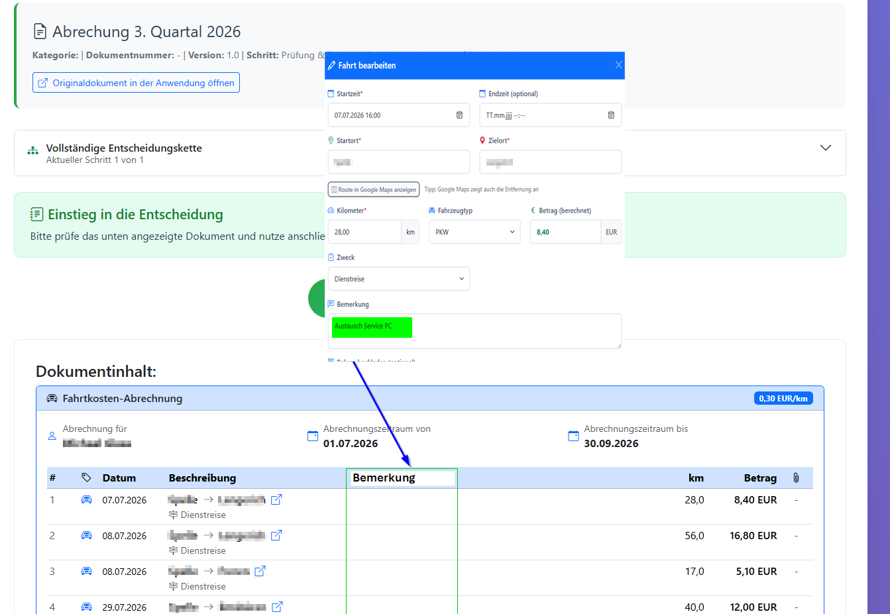Click the period end date 30.09.2026

tap(611, 443)
